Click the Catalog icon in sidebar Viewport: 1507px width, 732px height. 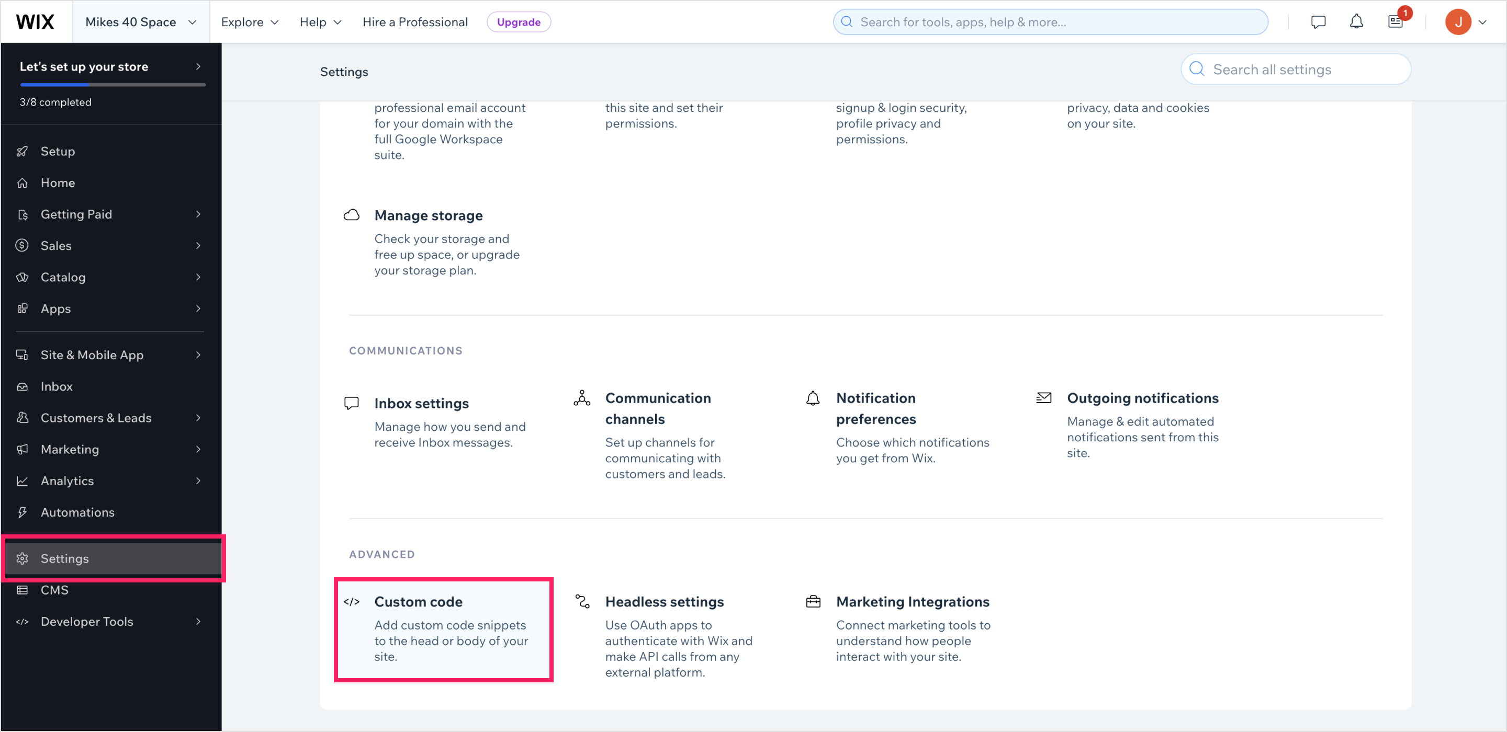point(22,277)
